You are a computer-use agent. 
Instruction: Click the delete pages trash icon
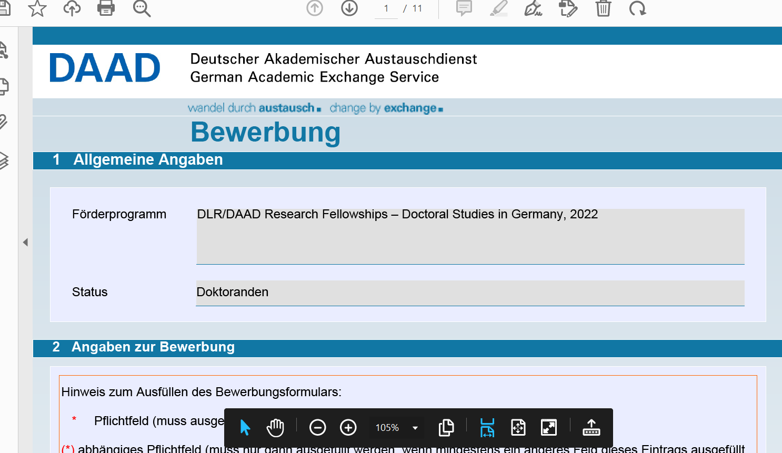(x=603, y=8)
